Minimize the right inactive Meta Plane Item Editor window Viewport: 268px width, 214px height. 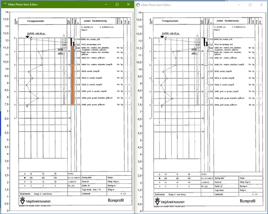[239, 5]
